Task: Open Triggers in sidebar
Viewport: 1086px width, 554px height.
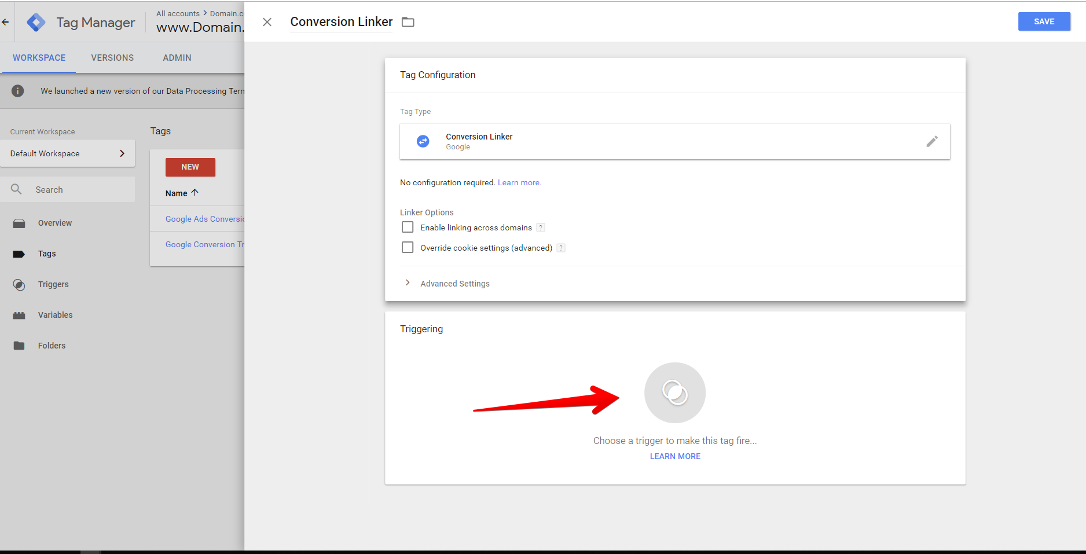Action: [x=53, y=284]
